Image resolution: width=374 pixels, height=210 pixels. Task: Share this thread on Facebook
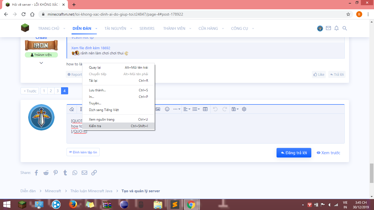point(36,173)
